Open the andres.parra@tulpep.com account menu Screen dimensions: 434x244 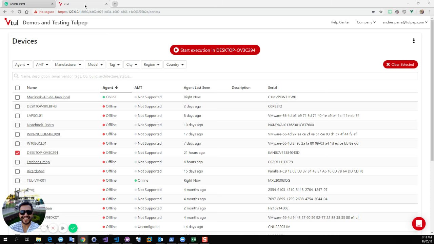pos(405,22)
